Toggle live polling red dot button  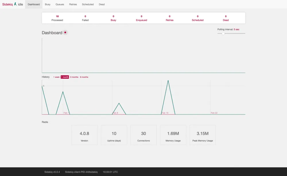tap(65, 33)
